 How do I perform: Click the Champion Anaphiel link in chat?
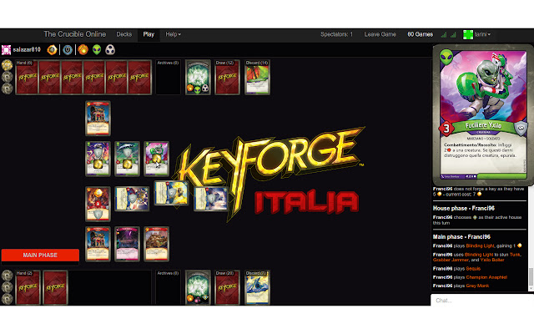(x=486, y=277)
